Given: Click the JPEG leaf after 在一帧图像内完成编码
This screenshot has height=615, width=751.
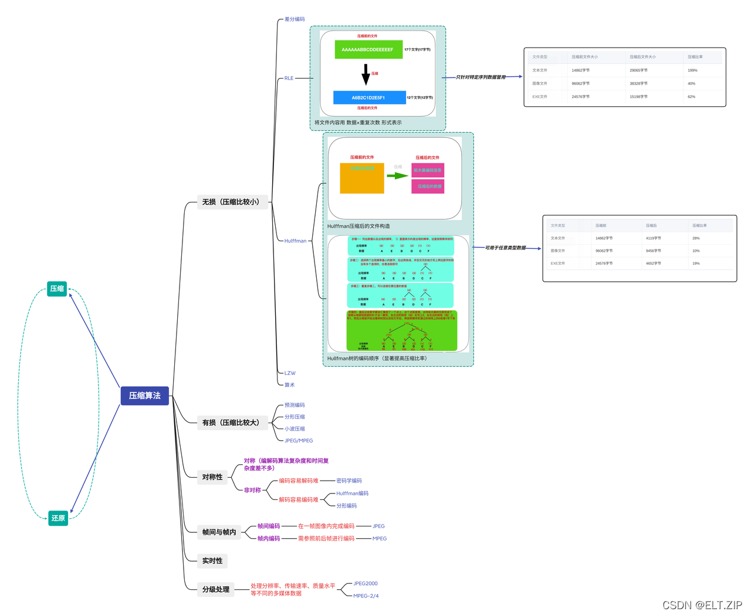Looking at the screenshot, I should pos(378,526).
